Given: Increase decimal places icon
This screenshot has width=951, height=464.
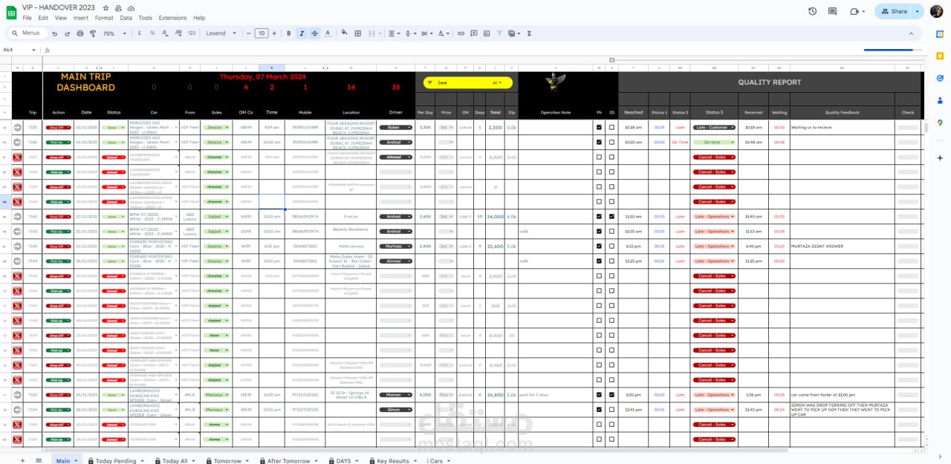Looking at the screenshot, I should (178, 33).
